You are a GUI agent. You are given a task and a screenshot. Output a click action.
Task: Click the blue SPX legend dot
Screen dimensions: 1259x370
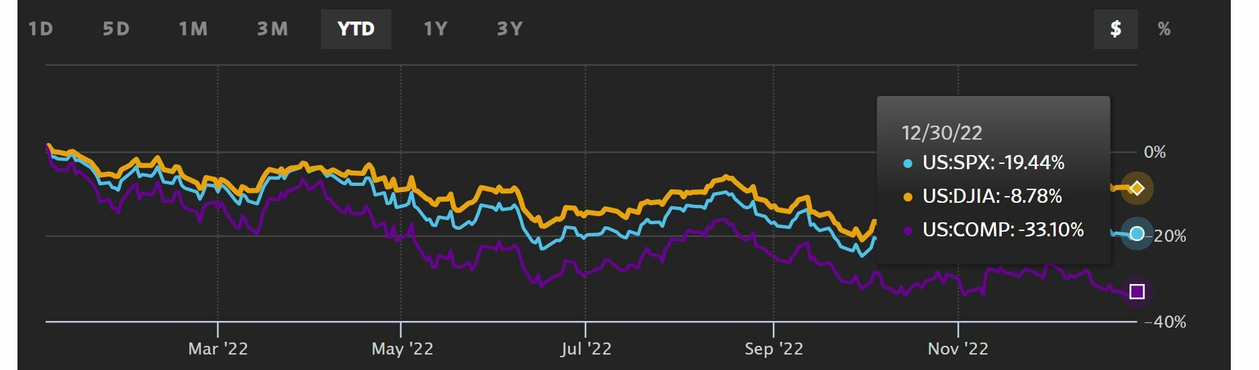click(908, 163)
